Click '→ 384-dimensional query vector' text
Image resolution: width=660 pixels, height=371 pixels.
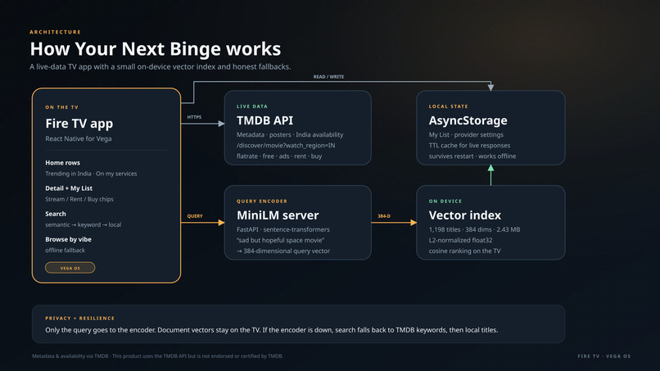coord(283,251)
